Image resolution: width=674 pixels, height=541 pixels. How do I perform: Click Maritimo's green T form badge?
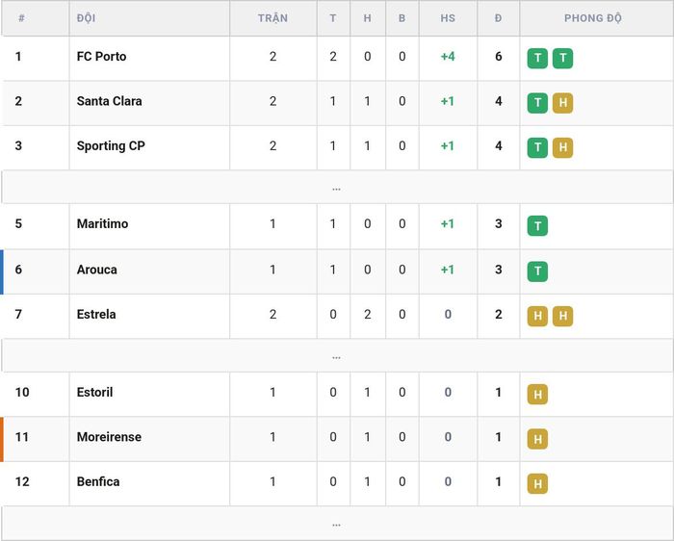537,225
